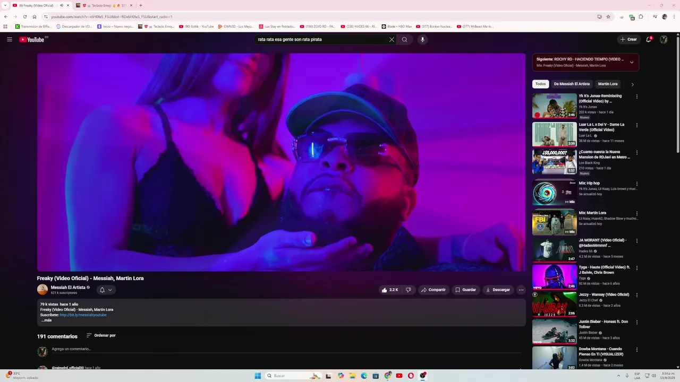Reload the page
The image size is (680, 382).
pyautogui.click(x=24, y=16)
